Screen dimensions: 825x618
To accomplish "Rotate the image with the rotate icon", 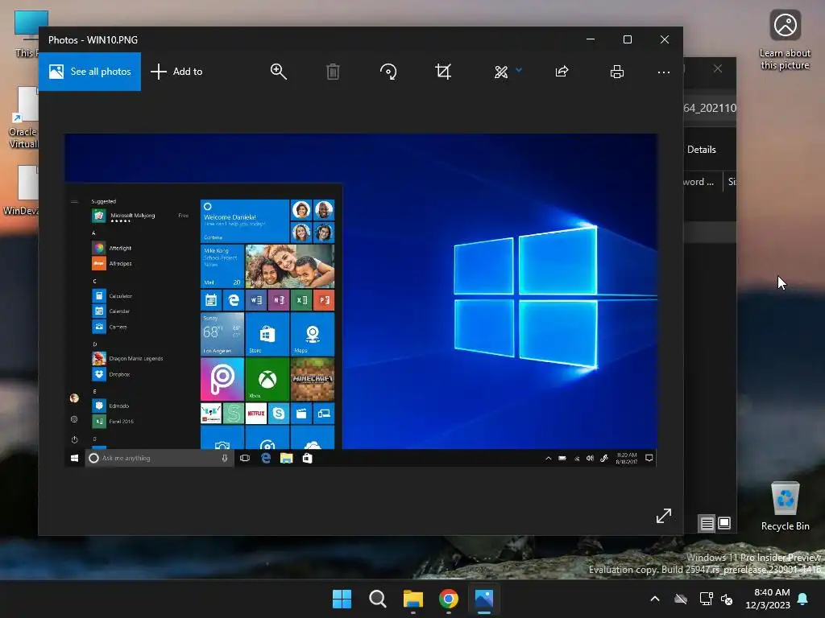I will pyautogui.click(x=388, y=72).
